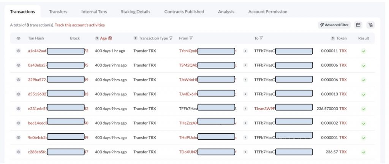Viewport: 389px width, 164px height.
Task: Open sender address THdPUxh
Action: pyautogui.click(x=188, y=137)
